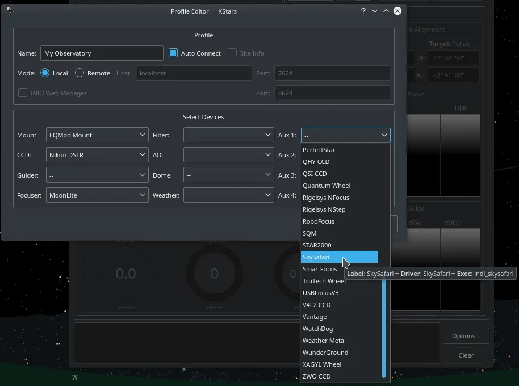Open the Guider device dropdown

point(97,175)
